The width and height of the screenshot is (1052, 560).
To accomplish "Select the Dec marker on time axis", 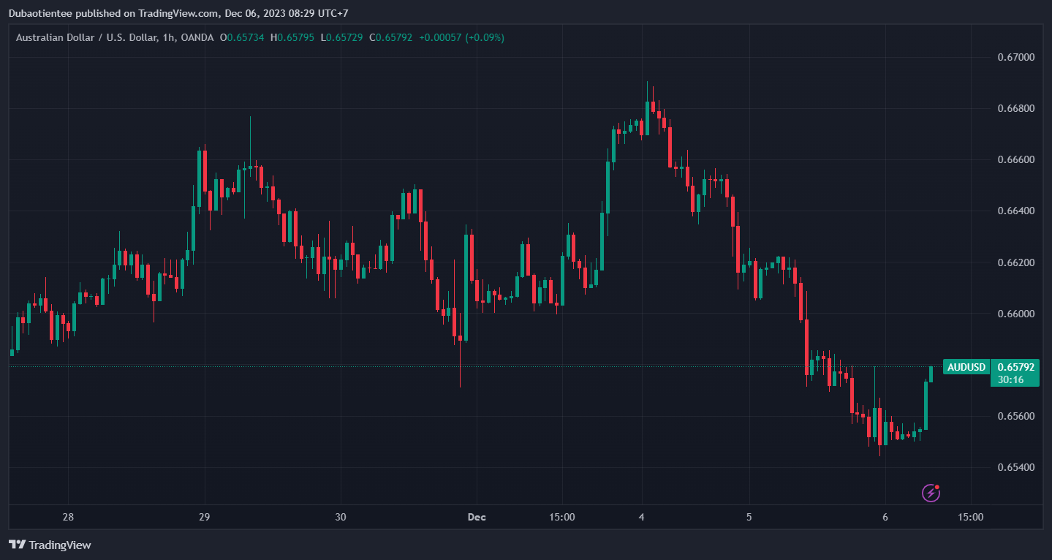I will [476, 517].
